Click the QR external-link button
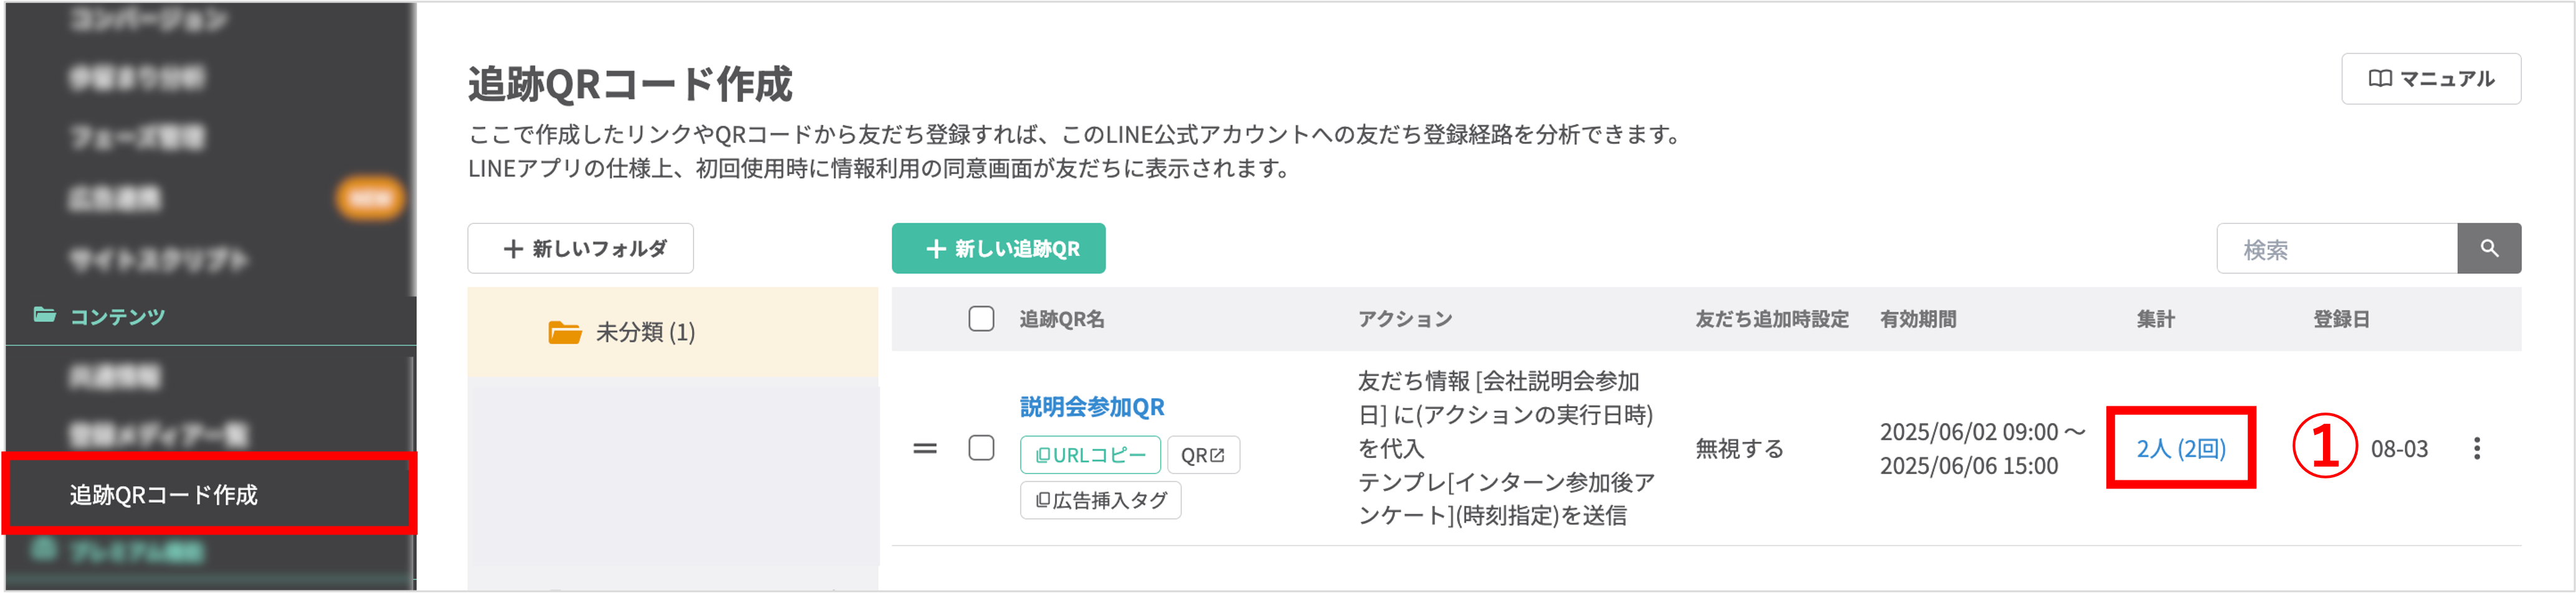Screen dimensions: 2576x593 pyautogui.click(x=1202, y=455)
